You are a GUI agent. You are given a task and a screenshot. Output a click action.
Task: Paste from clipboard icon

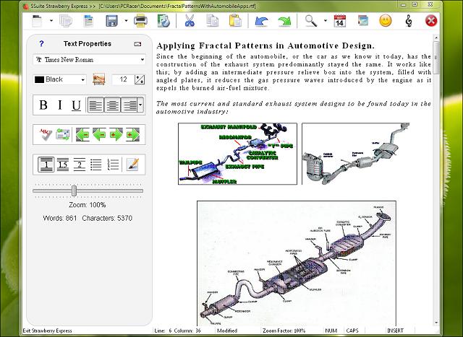click(235, 21)
